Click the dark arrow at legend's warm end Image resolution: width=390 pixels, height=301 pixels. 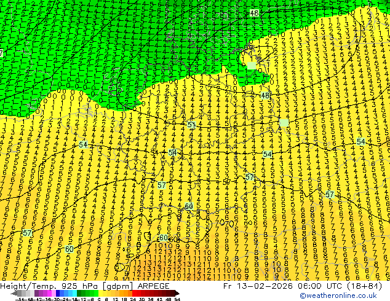[x=177, y=293]
